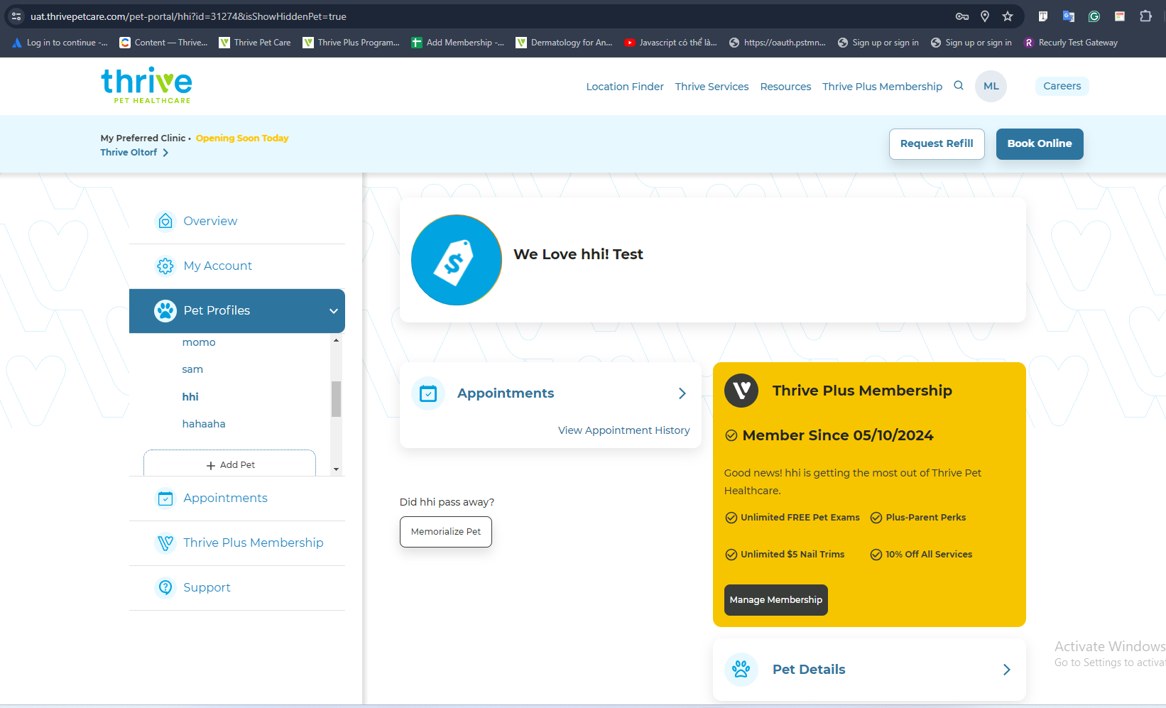1166x708 pixels.
Task: Click the Manage Membership button
Action: click(x=776, y=600)
